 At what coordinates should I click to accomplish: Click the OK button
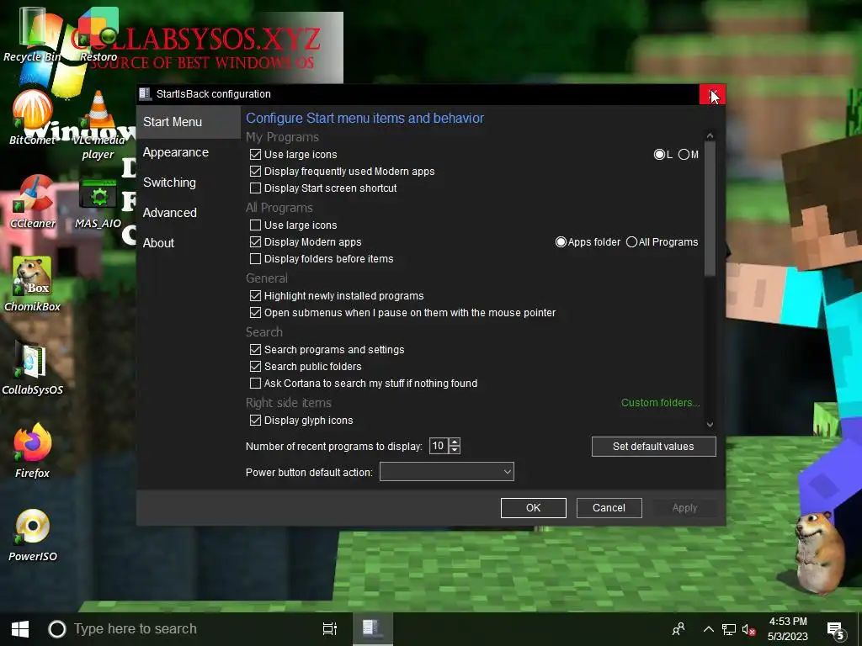click(x=533, y=507)
